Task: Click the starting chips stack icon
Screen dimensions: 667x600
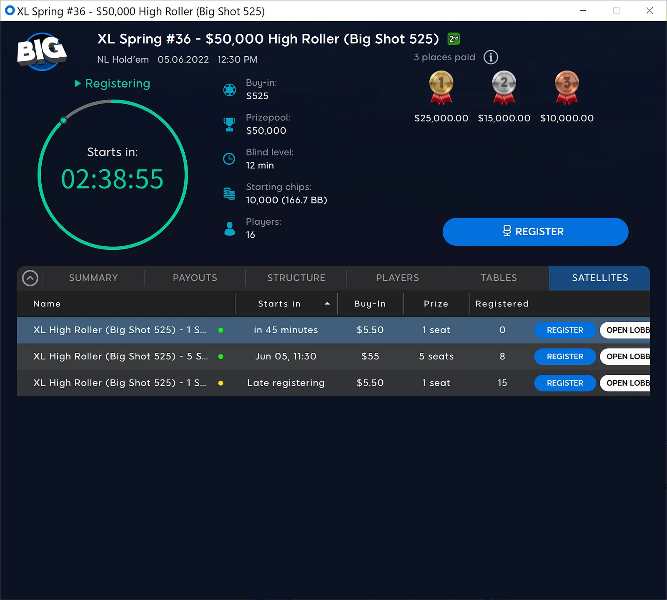Action: click(x=229, y=193)
